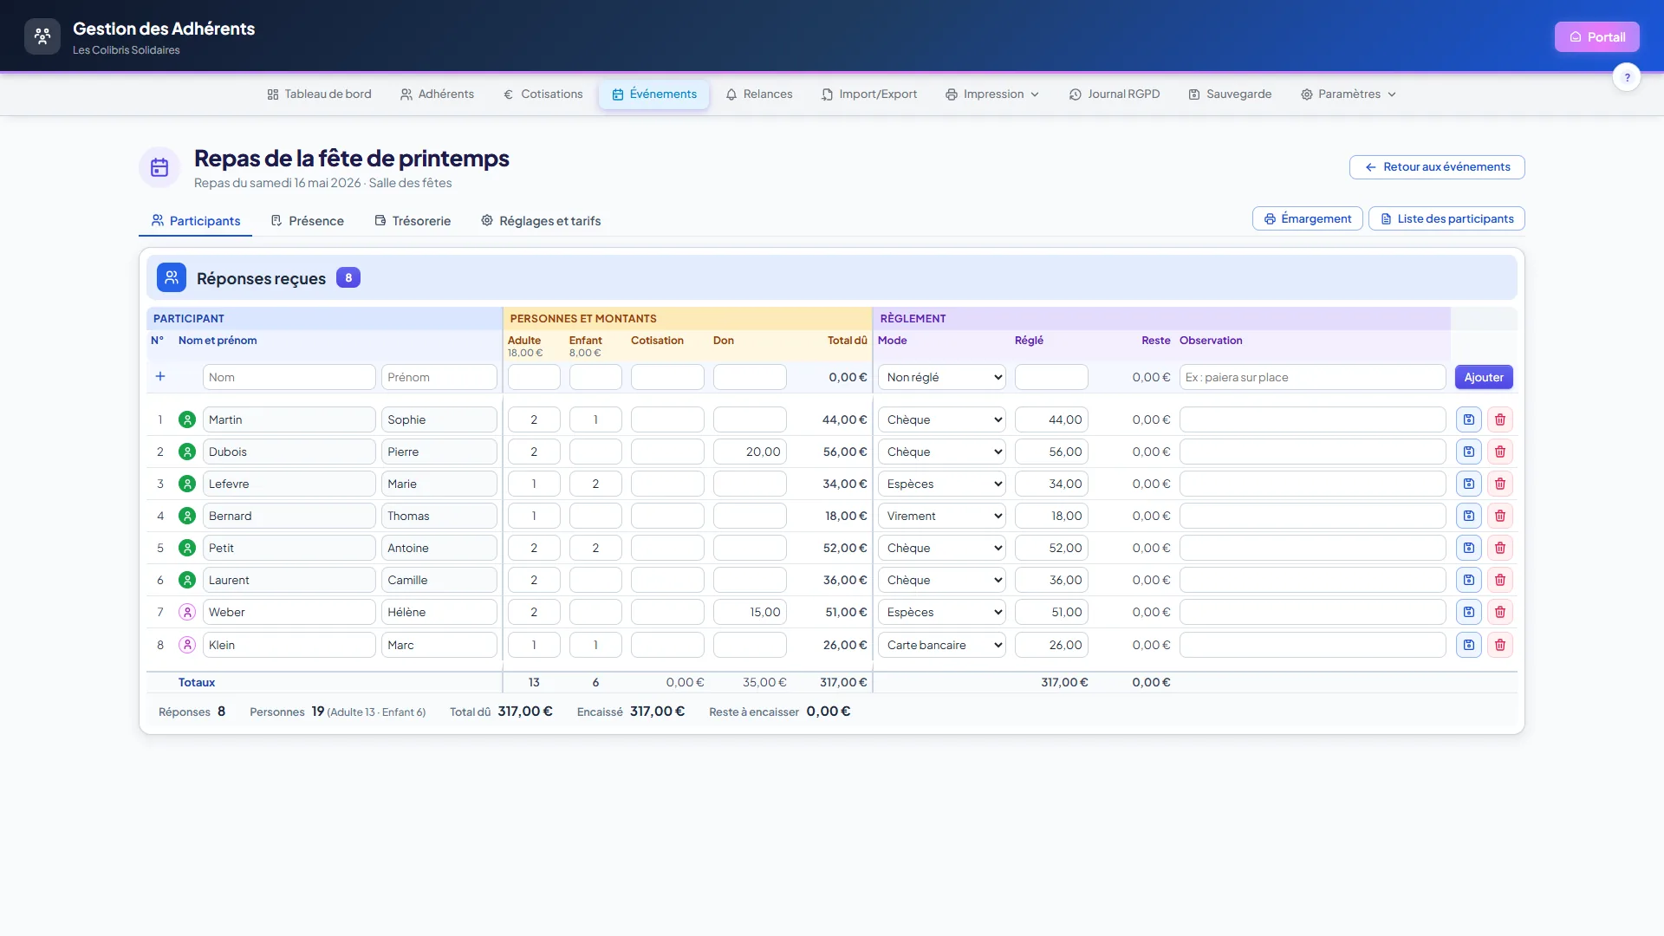The width and height of the screenshot is (1664, 936).
Task: Click the trash icon in Bernard row
Action: (1500, 516)
